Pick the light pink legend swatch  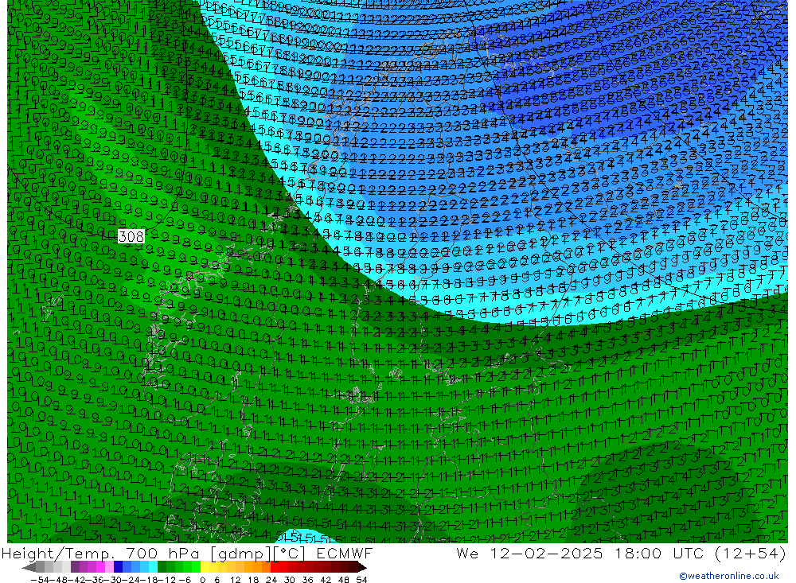(x=109, y=567)
